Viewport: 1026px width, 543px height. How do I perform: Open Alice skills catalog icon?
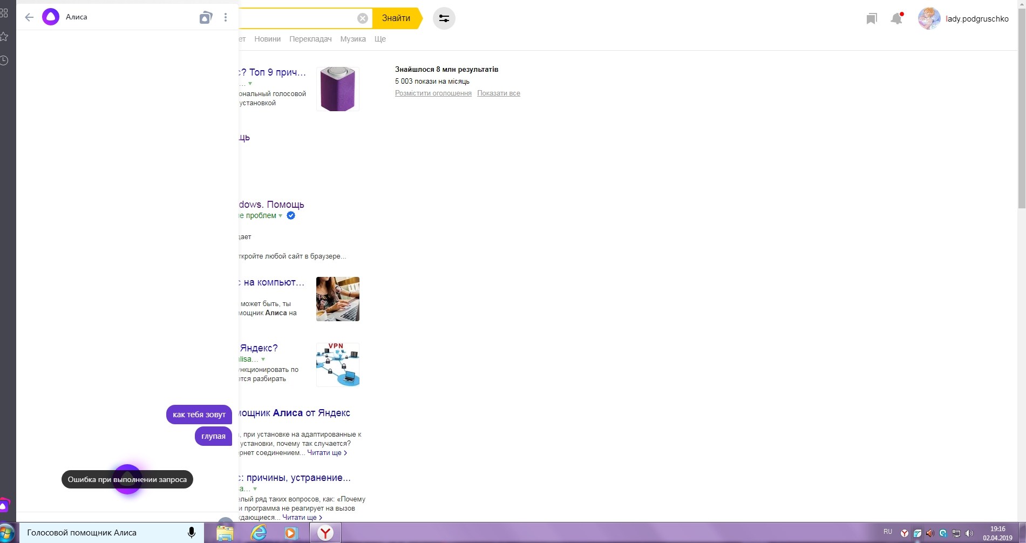click(x=206, y=17)
